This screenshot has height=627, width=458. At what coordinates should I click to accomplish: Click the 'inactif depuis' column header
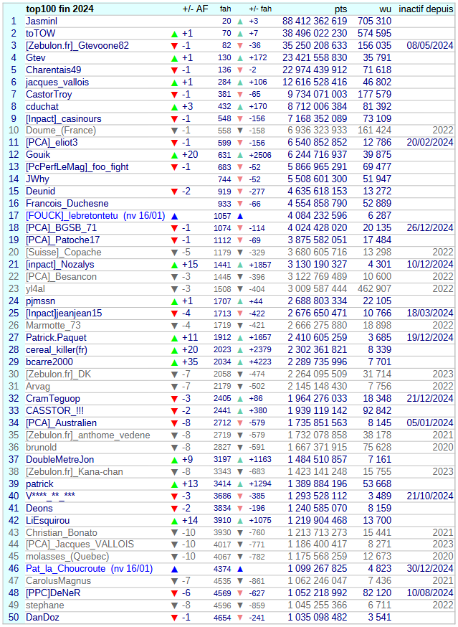point(426,9)
